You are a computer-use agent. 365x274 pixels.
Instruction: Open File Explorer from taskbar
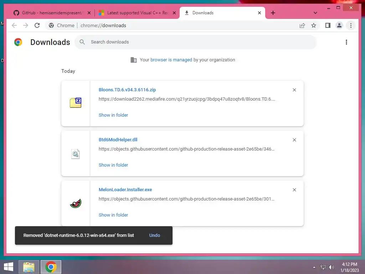(x=29, y=267)
